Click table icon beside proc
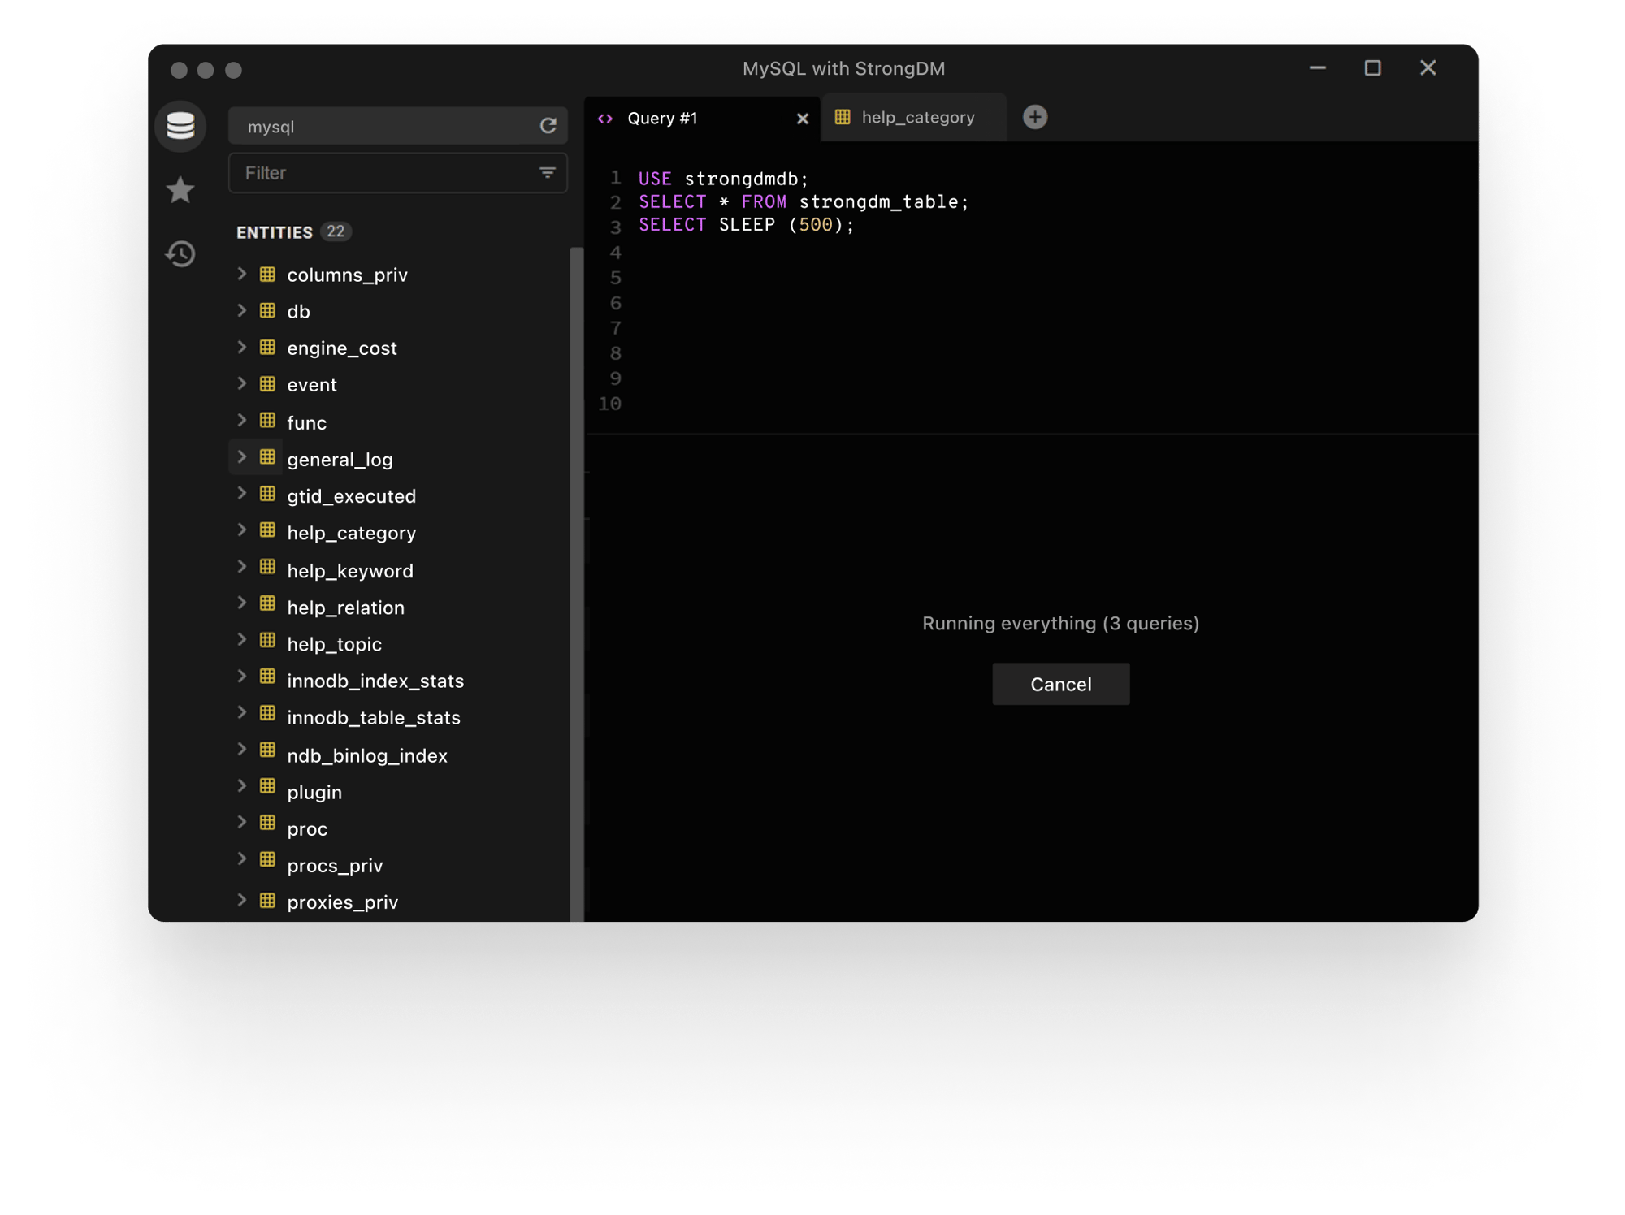This screenshot has width=1625, height=1215. 267,823
